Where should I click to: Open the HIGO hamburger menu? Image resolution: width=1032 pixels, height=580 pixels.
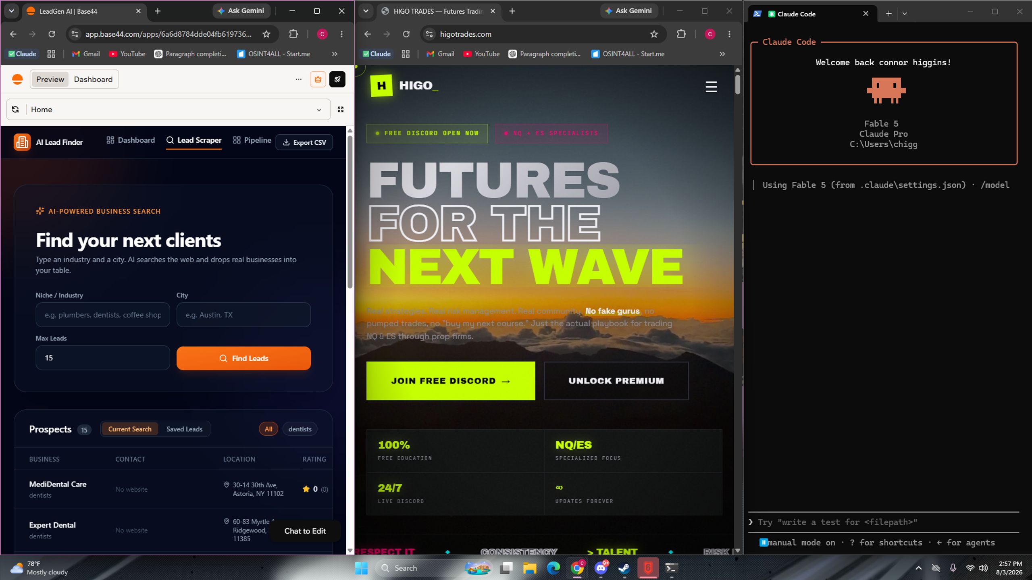point(711,87)
